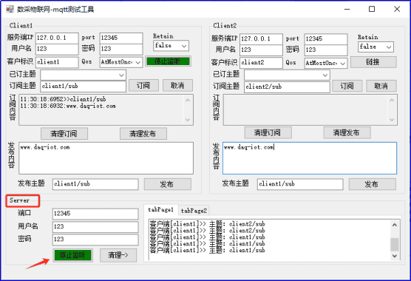The width and height of the screenshot is (411, 281).
Task: Click Client2 清理订阅 button
Action: (268, 132)
